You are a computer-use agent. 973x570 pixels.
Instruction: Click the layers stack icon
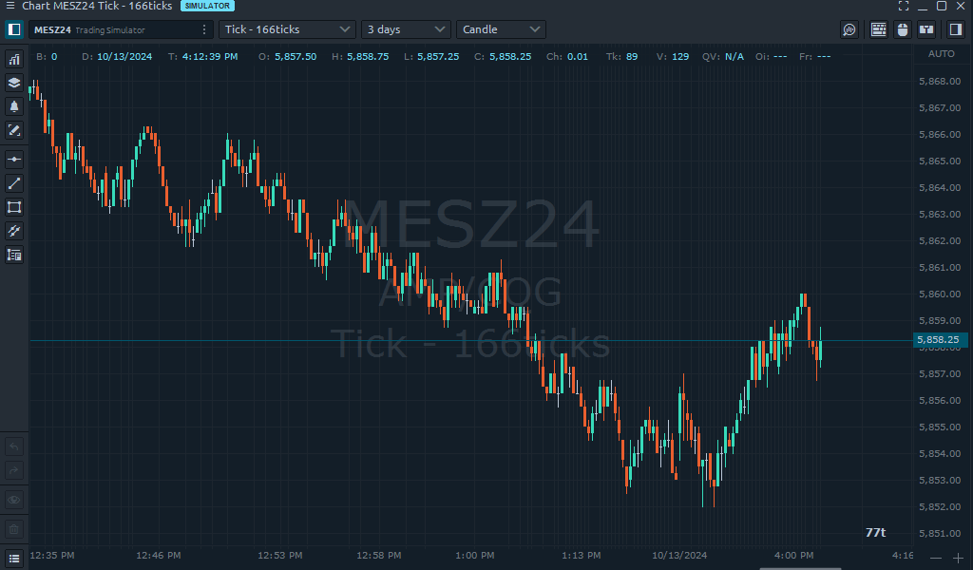click(14, 83)
